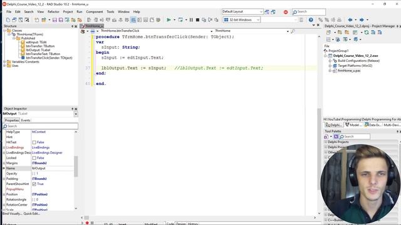Click the green Run button

[x=169, y=19]
